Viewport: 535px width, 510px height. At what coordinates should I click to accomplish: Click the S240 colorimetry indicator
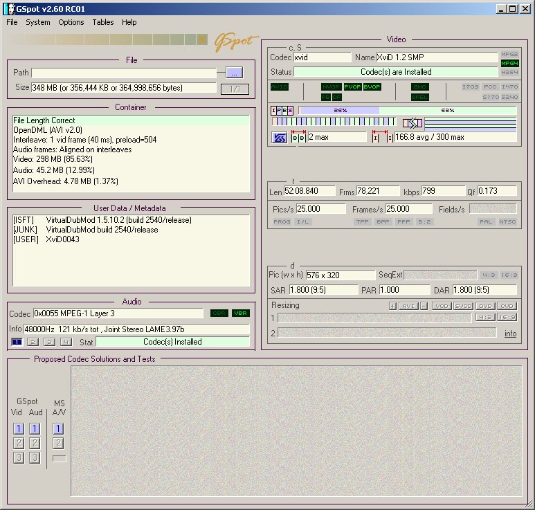point(509,97)
